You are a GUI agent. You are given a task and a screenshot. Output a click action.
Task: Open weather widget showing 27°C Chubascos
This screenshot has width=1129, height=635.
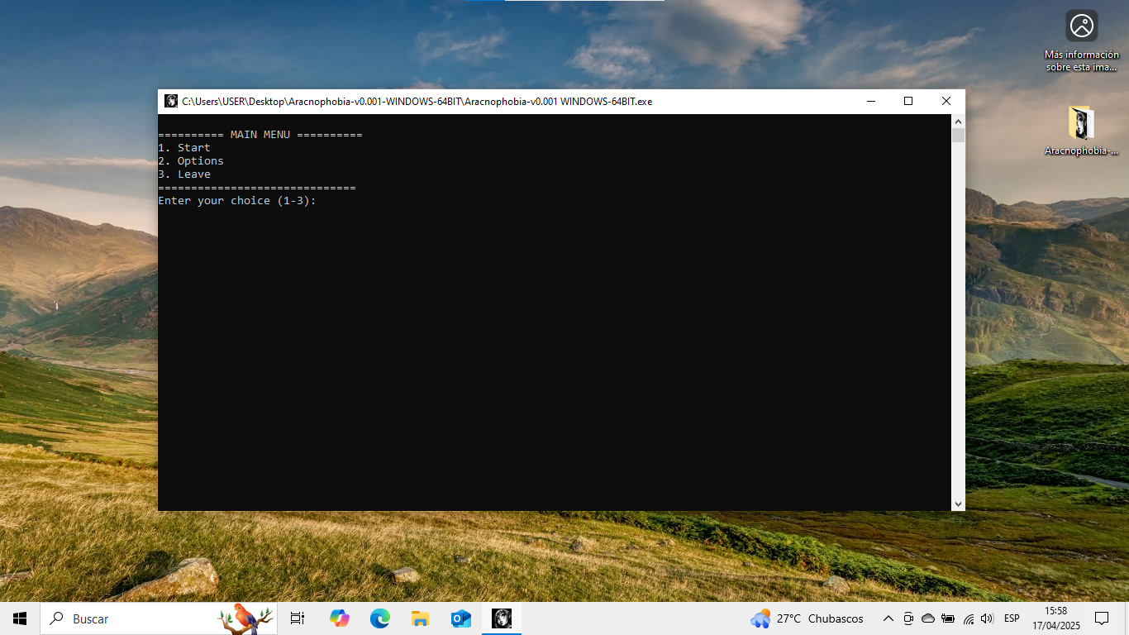[807, 618]
